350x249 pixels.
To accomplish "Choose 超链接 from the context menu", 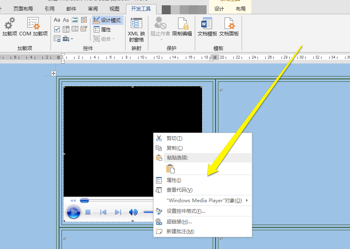I will point(203,222).
